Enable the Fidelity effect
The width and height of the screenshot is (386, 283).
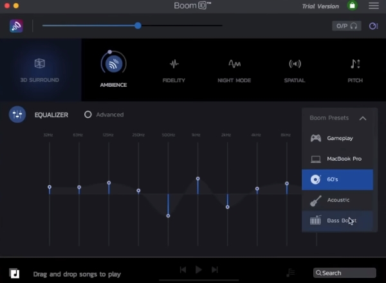click(x=174, y=70)
